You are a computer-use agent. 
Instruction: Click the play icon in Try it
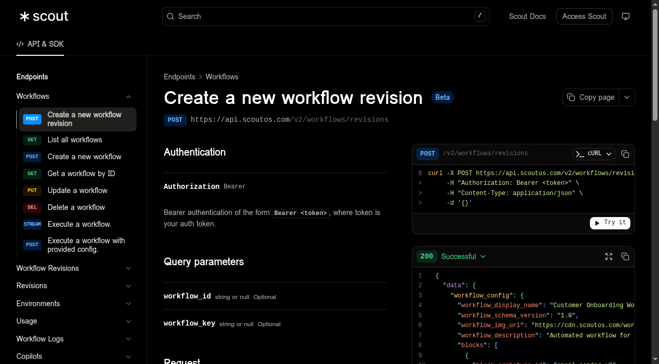click(x=597, y=223)
